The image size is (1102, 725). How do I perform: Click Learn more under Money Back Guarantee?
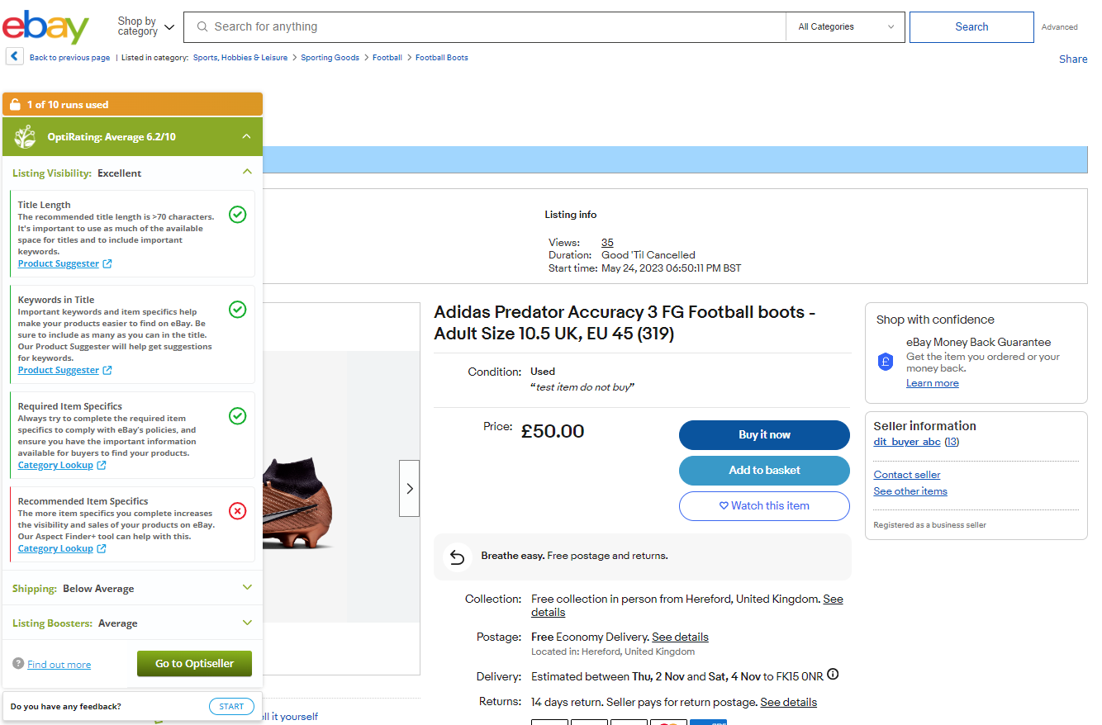pyautogui.click(x=933, y=383)
